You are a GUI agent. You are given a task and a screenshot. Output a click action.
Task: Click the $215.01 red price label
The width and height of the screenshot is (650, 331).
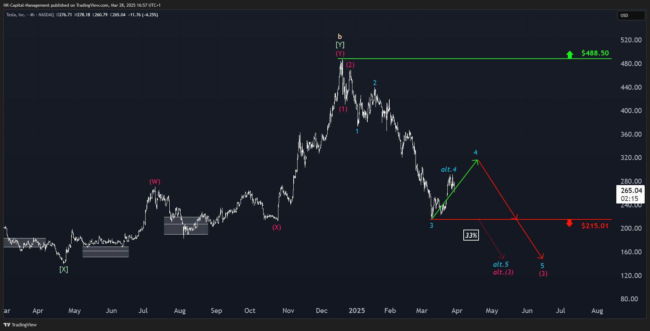[x=595, y=226]
